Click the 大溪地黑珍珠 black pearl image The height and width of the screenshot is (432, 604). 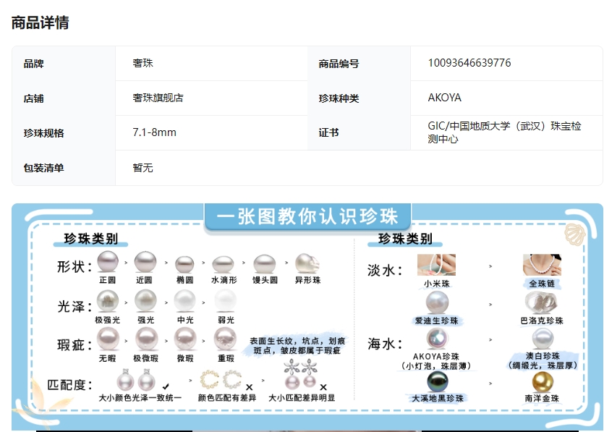(x=437, y=381)
